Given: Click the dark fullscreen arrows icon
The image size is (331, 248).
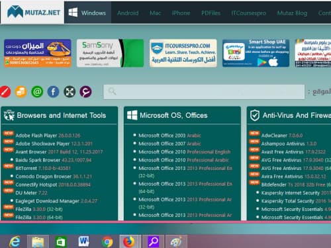Looking at the screenshot, I should tap(70, 91).
